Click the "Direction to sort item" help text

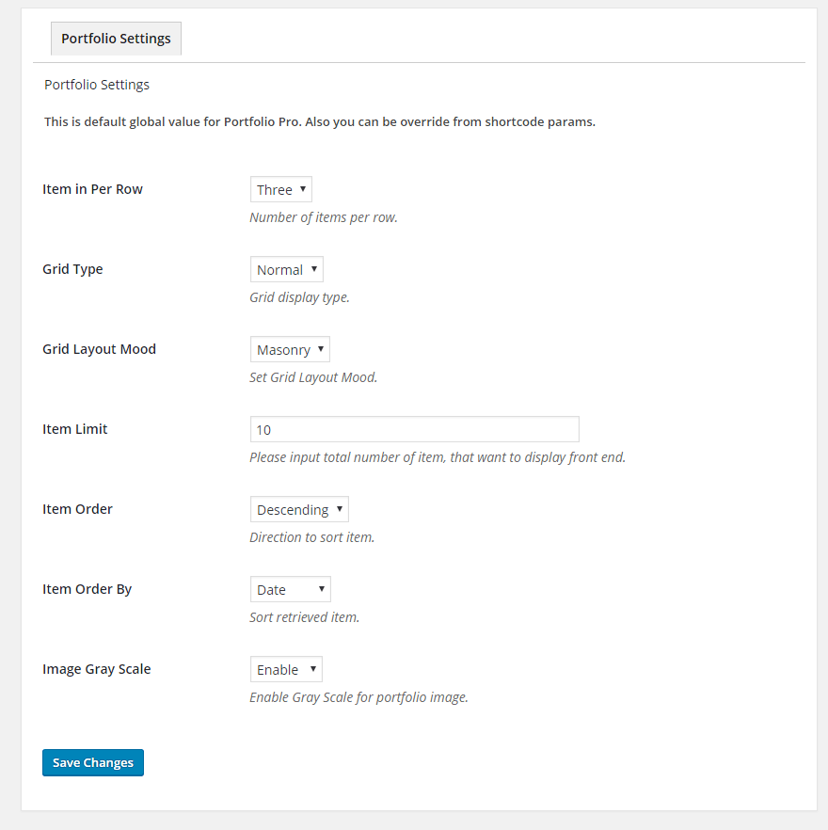[x=311, y=537]
